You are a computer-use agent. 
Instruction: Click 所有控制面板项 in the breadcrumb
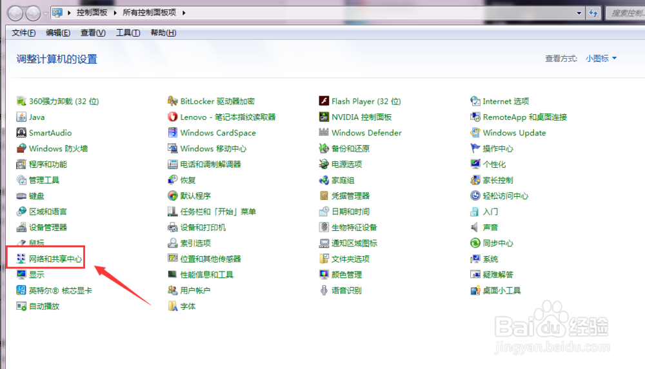[150, 13]
